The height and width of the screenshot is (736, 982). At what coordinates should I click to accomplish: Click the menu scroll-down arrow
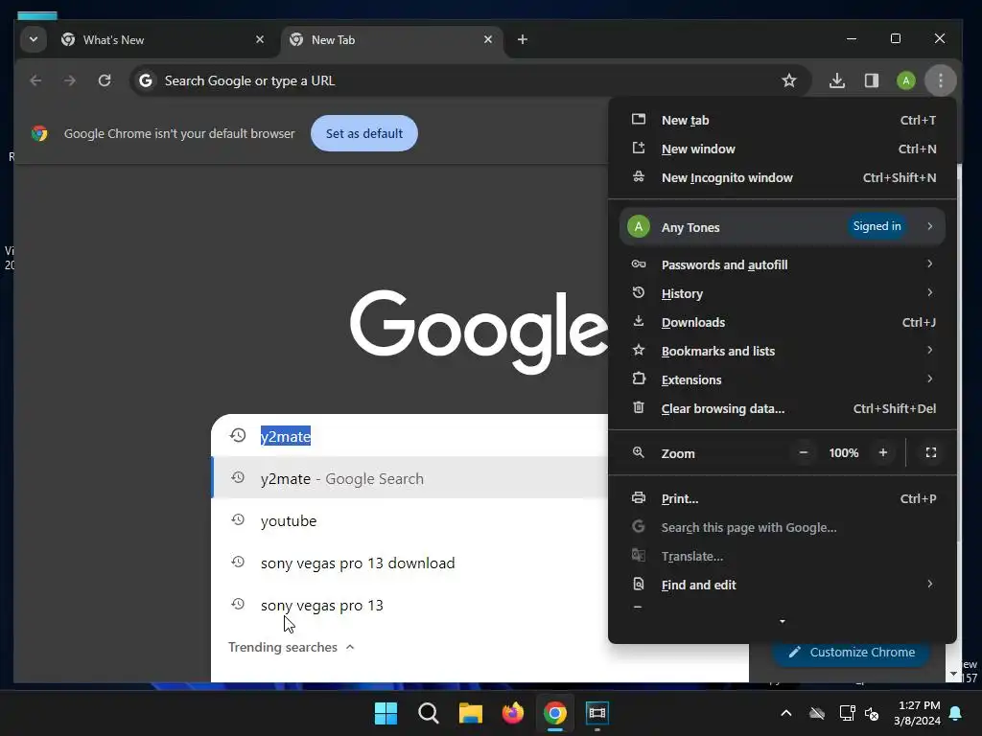[783, 621]
